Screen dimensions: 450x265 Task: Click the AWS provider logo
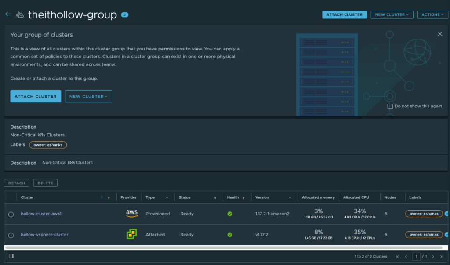(x=131, y=214)
